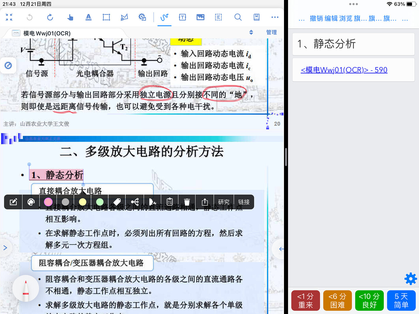Tap the redo arrow in top toolbar
This screenshot has height=314, width=419.
(x=50, y=17)
